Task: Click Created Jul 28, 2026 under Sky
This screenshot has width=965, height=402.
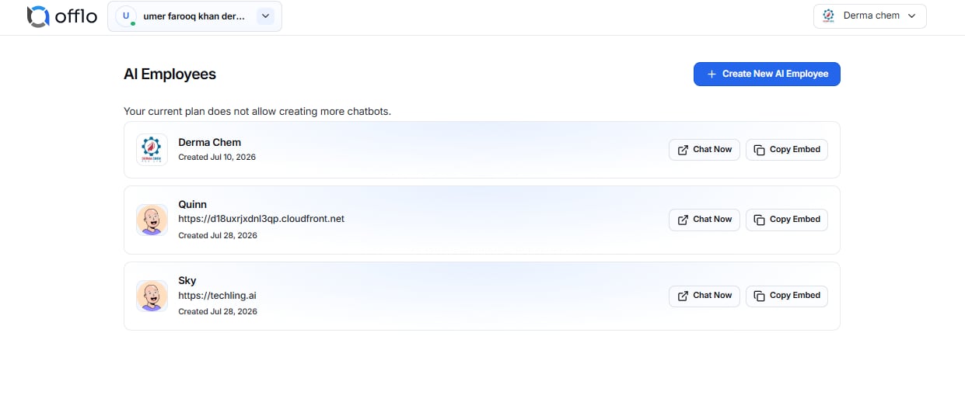Action: (x=218, y=311)
